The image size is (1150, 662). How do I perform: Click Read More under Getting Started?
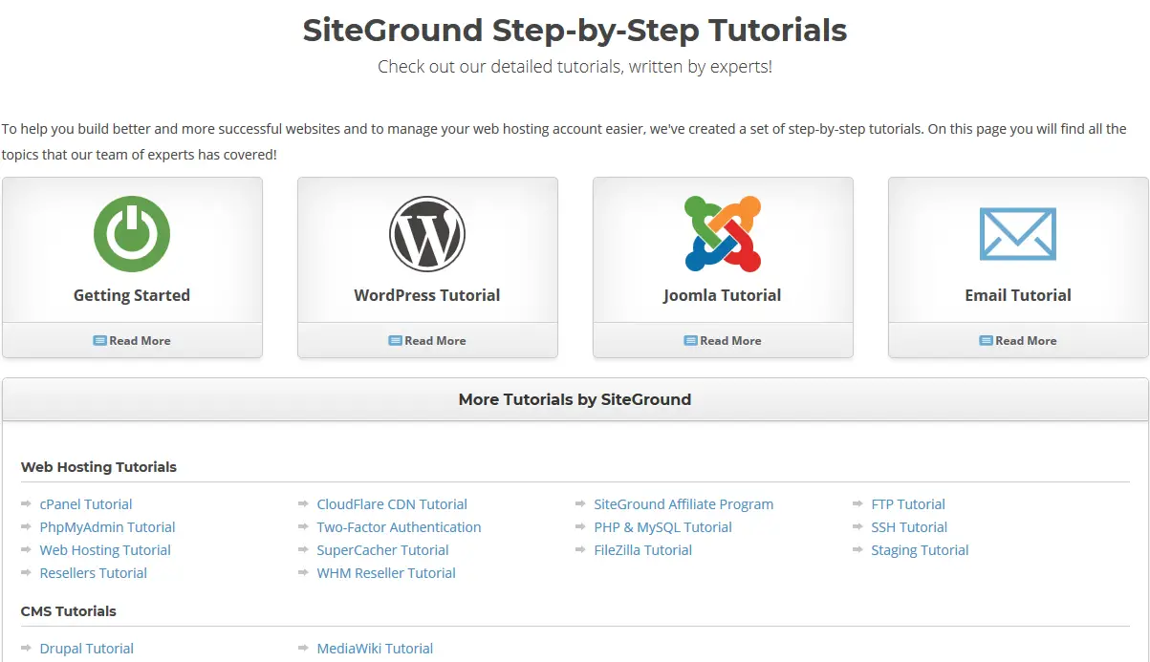(x=140, y=340)
